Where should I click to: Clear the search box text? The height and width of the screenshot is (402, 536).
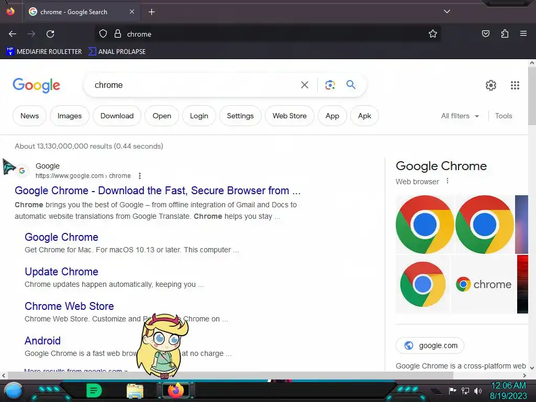(x=305, y=85)
